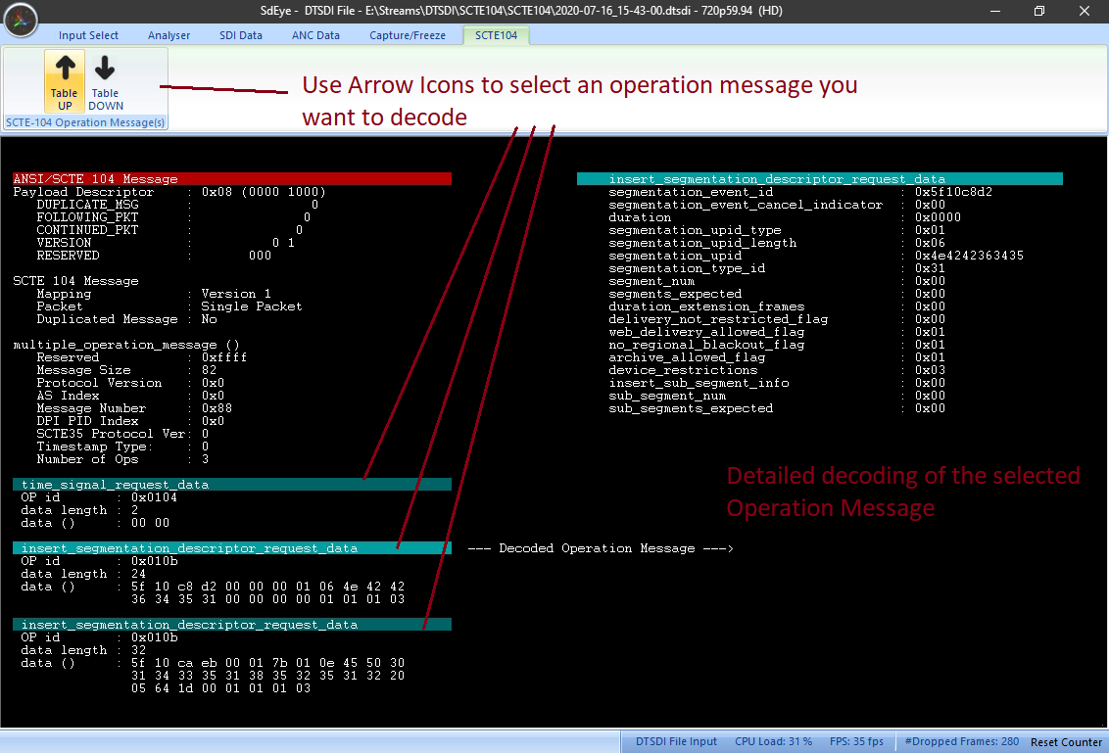Select the insert_segmentation_descriptor header with data length 32
The image size is (1109, 753).
pyautogui.click(x=232, y=625)
